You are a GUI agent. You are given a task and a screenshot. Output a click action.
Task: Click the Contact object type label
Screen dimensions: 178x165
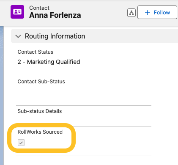pos(39,8)
